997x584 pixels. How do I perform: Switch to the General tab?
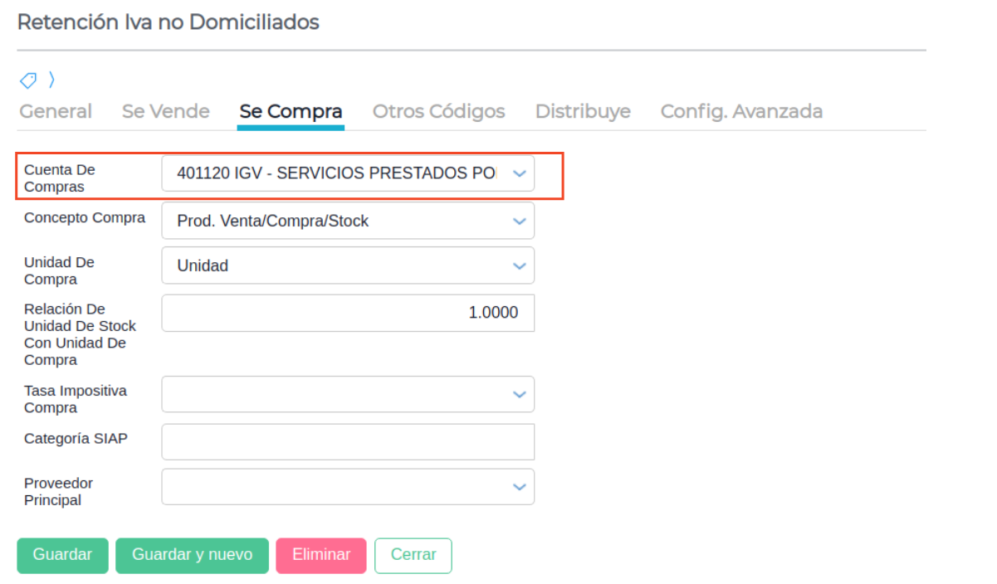point(56,111)
